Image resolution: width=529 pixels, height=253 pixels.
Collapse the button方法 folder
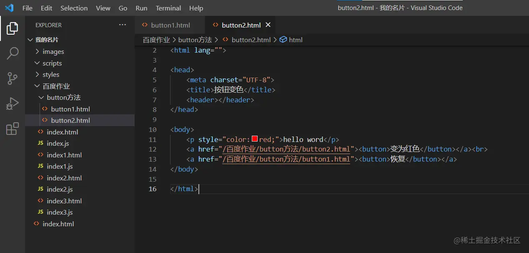click(x=63, y=98)
